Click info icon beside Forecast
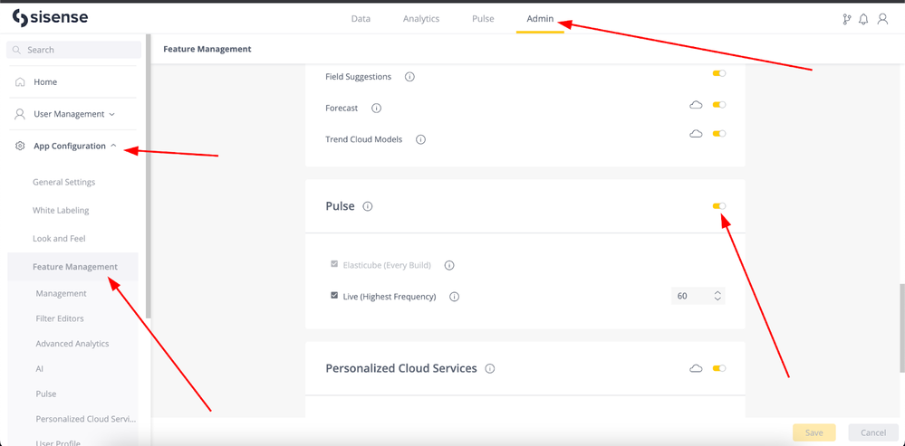The image size is (905, 446). (x=376, y=109)
